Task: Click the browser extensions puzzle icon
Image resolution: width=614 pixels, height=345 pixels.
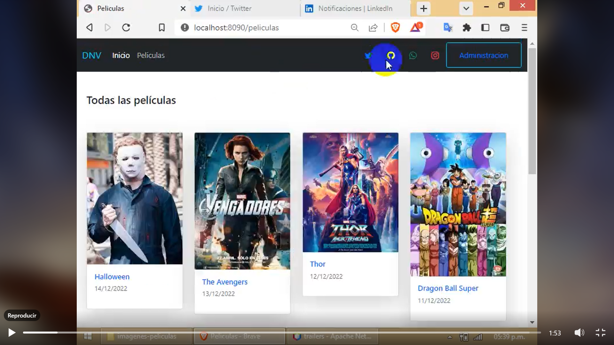Action: (467, 28)
